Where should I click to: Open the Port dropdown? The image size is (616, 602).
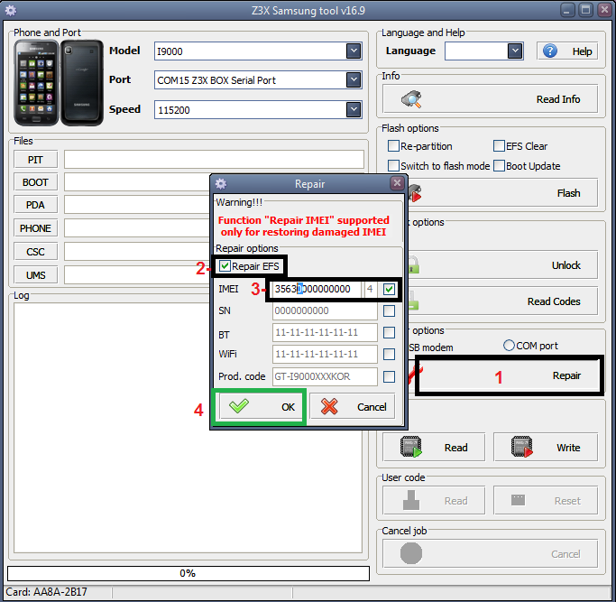pyautogui.click(x=354, y=79)
